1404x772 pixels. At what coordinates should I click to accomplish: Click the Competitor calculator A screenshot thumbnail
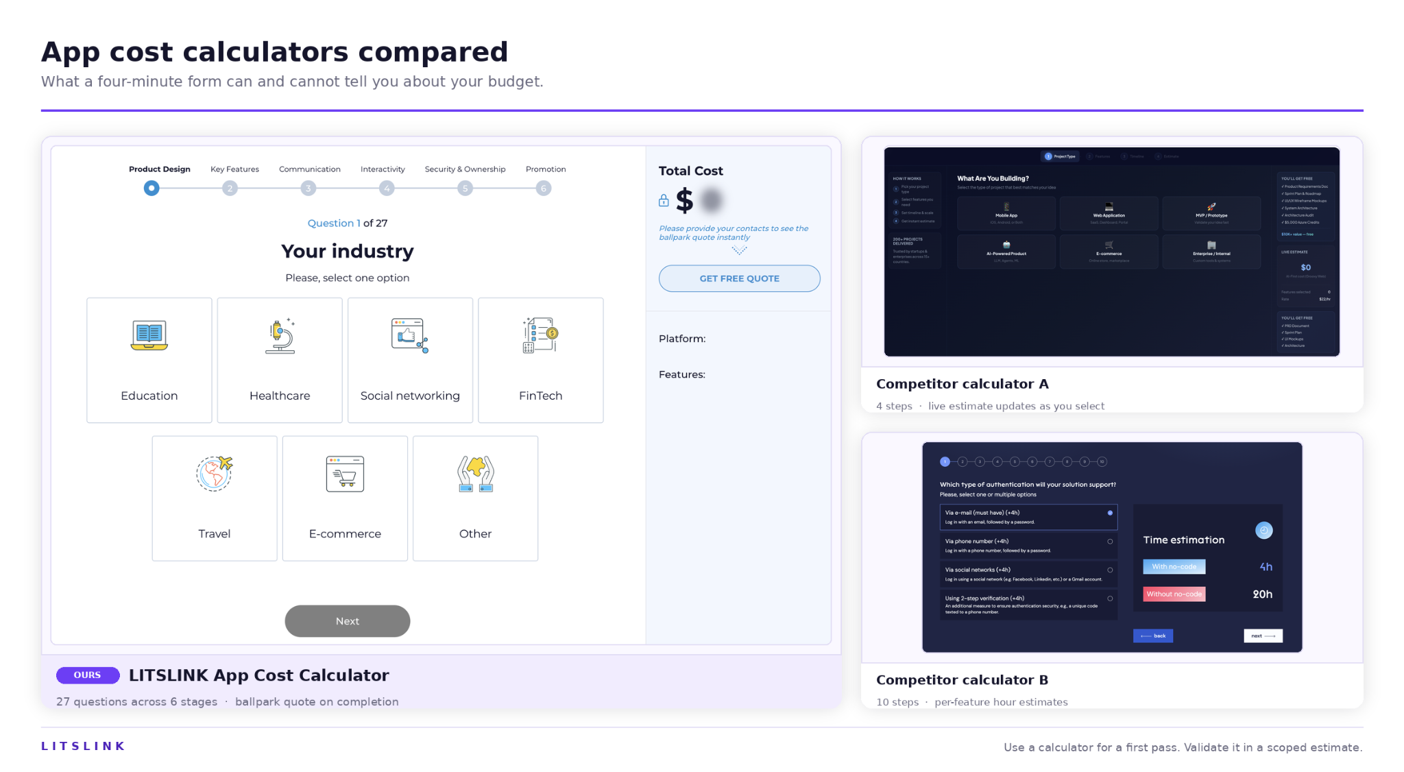pos(1111,252)
